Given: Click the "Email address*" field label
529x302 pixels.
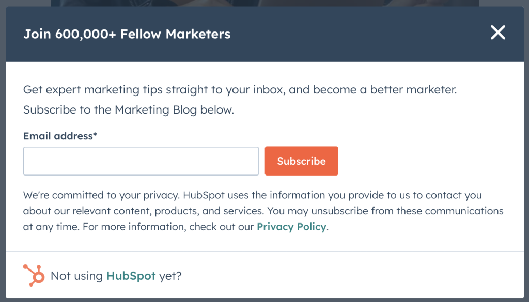Looking at the screenshot, I should coord(60,136).
